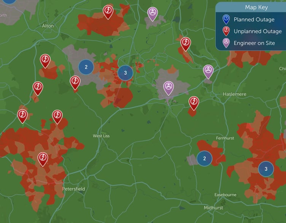Expand the cluster of 2 near Fernhurst
This screenshot has width=286, height=223.
click(205, 159)
